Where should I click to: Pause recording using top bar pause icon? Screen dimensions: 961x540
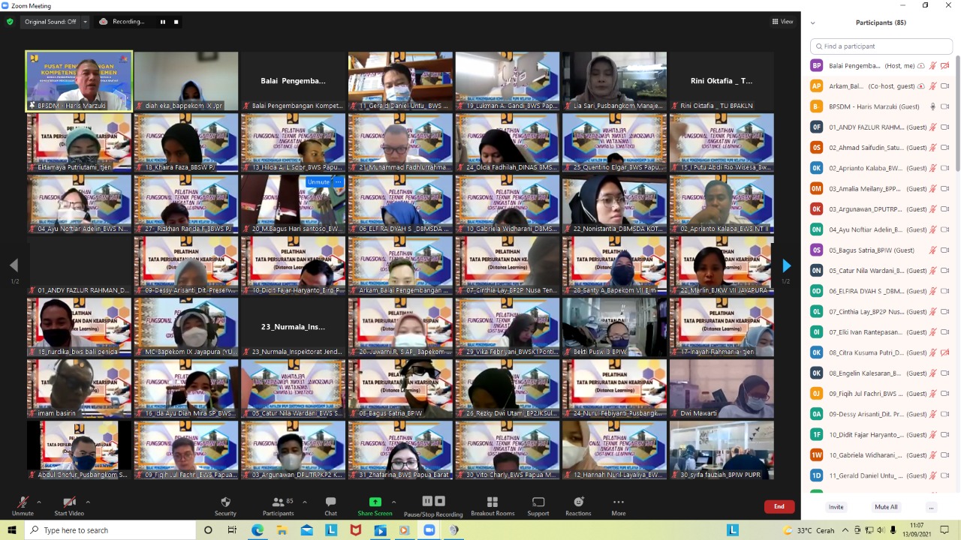(162, 22)
